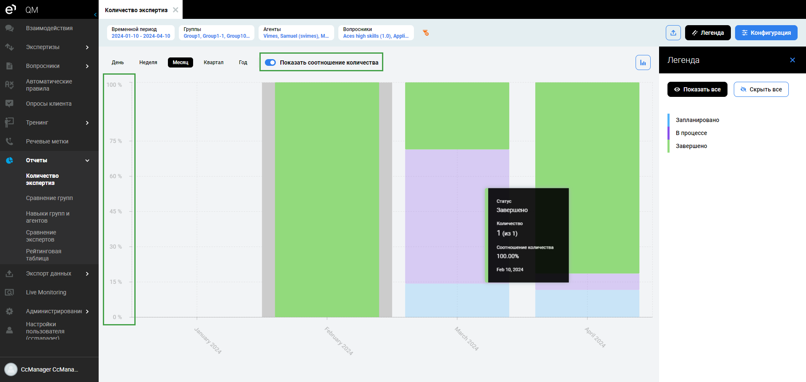Expand the Администрирование submenu arrow
The width and height of the screenshot is (806, 382).
click(87, 311)
